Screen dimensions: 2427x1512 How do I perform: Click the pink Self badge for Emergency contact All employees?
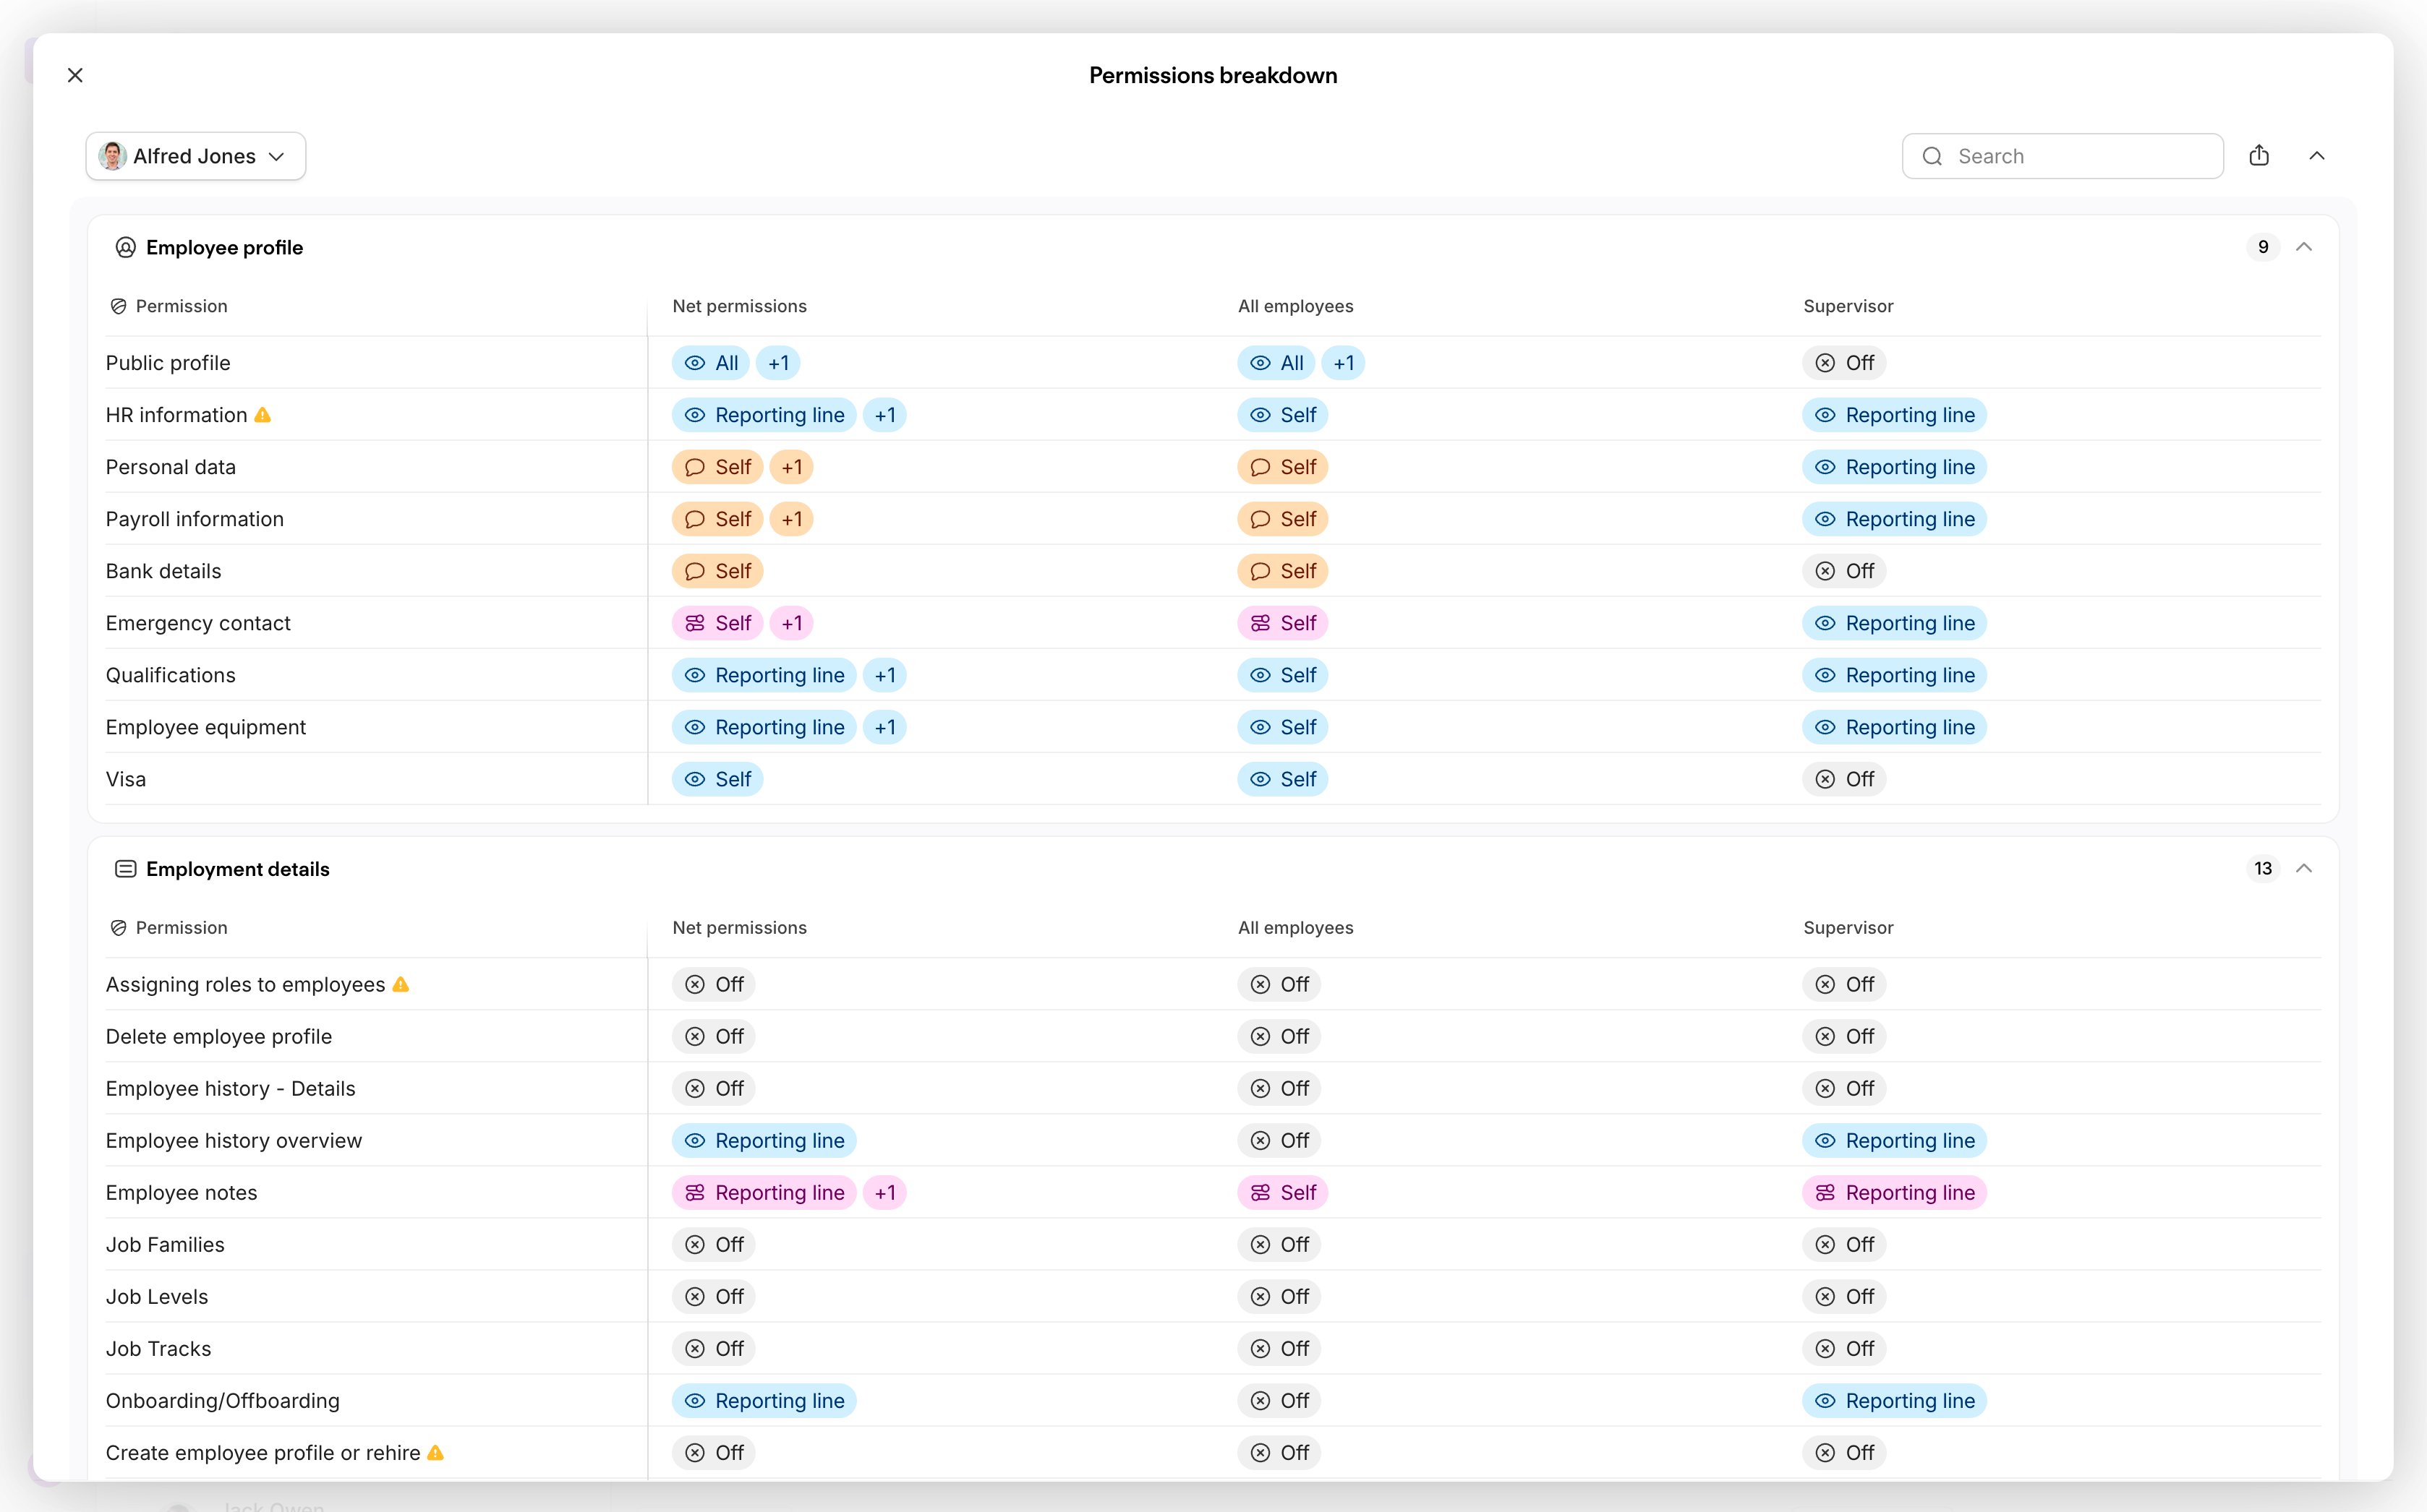pyautogui.click(x=1282, y=623)
